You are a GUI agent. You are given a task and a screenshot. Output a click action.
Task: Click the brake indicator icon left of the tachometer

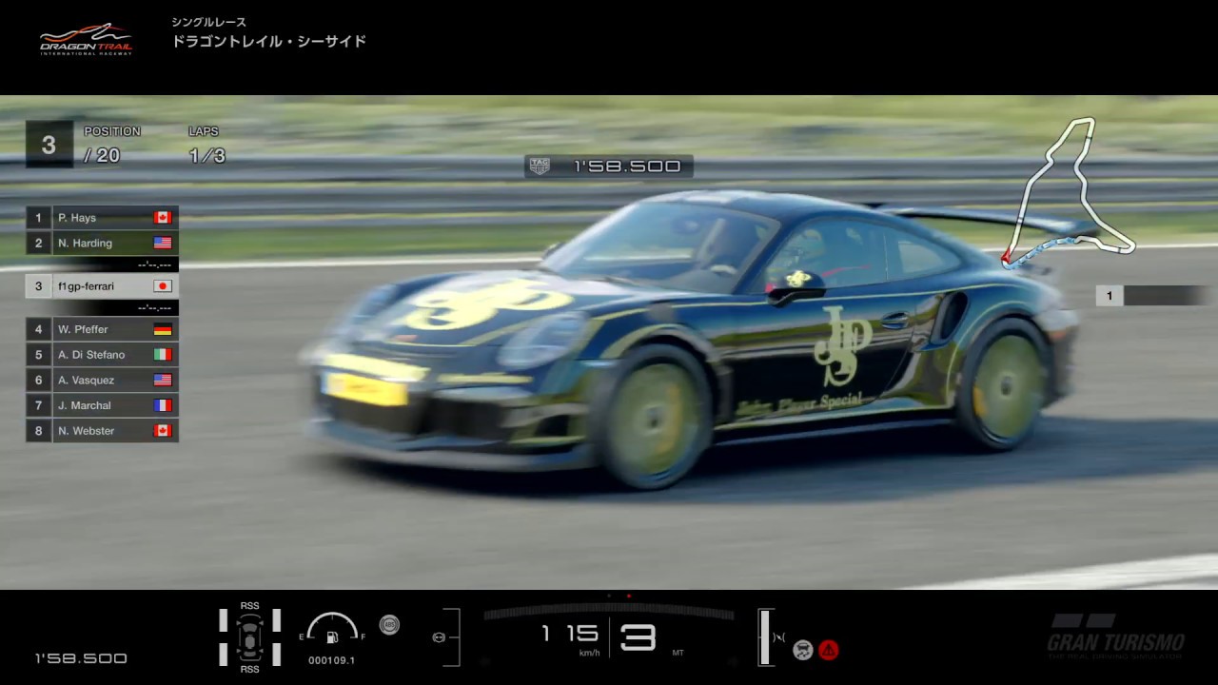click(439, 637)
